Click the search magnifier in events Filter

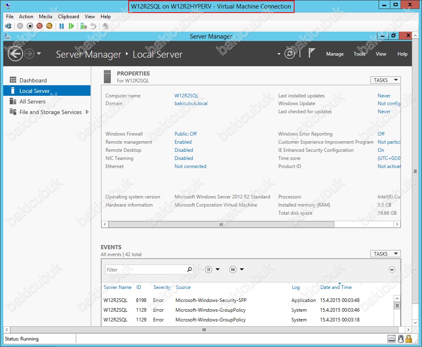click(x=189, y=269)
